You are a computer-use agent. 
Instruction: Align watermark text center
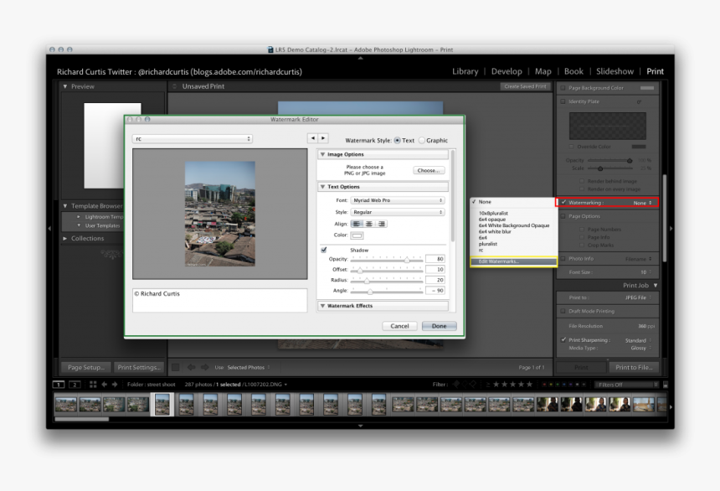368,224
